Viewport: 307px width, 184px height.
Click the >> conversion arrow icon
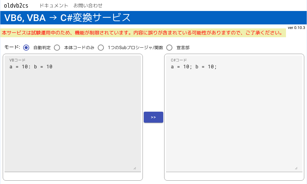pos(153,117)
